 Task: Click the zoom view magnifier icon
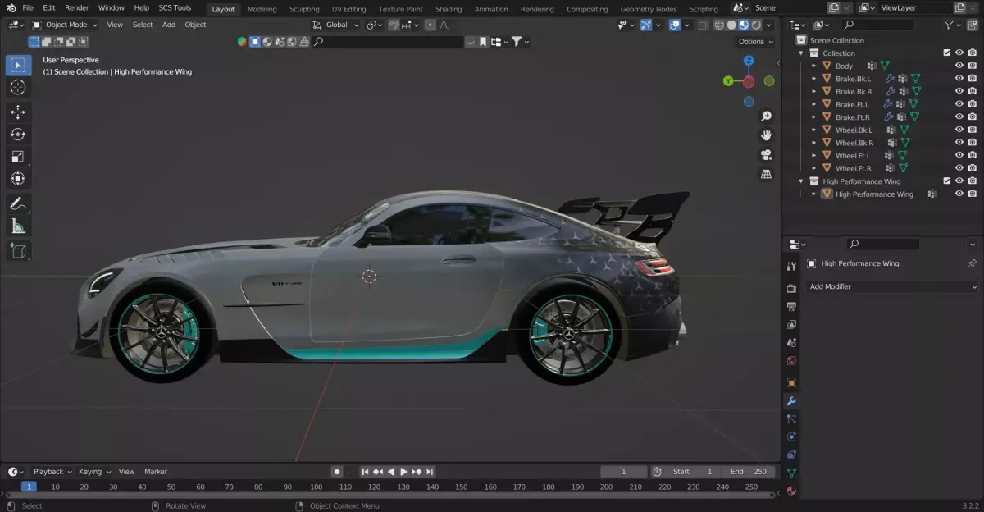tap(767, 117)
